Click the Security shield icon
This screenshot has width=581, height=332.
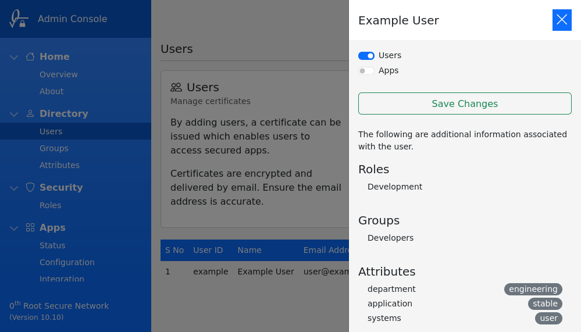30,187
